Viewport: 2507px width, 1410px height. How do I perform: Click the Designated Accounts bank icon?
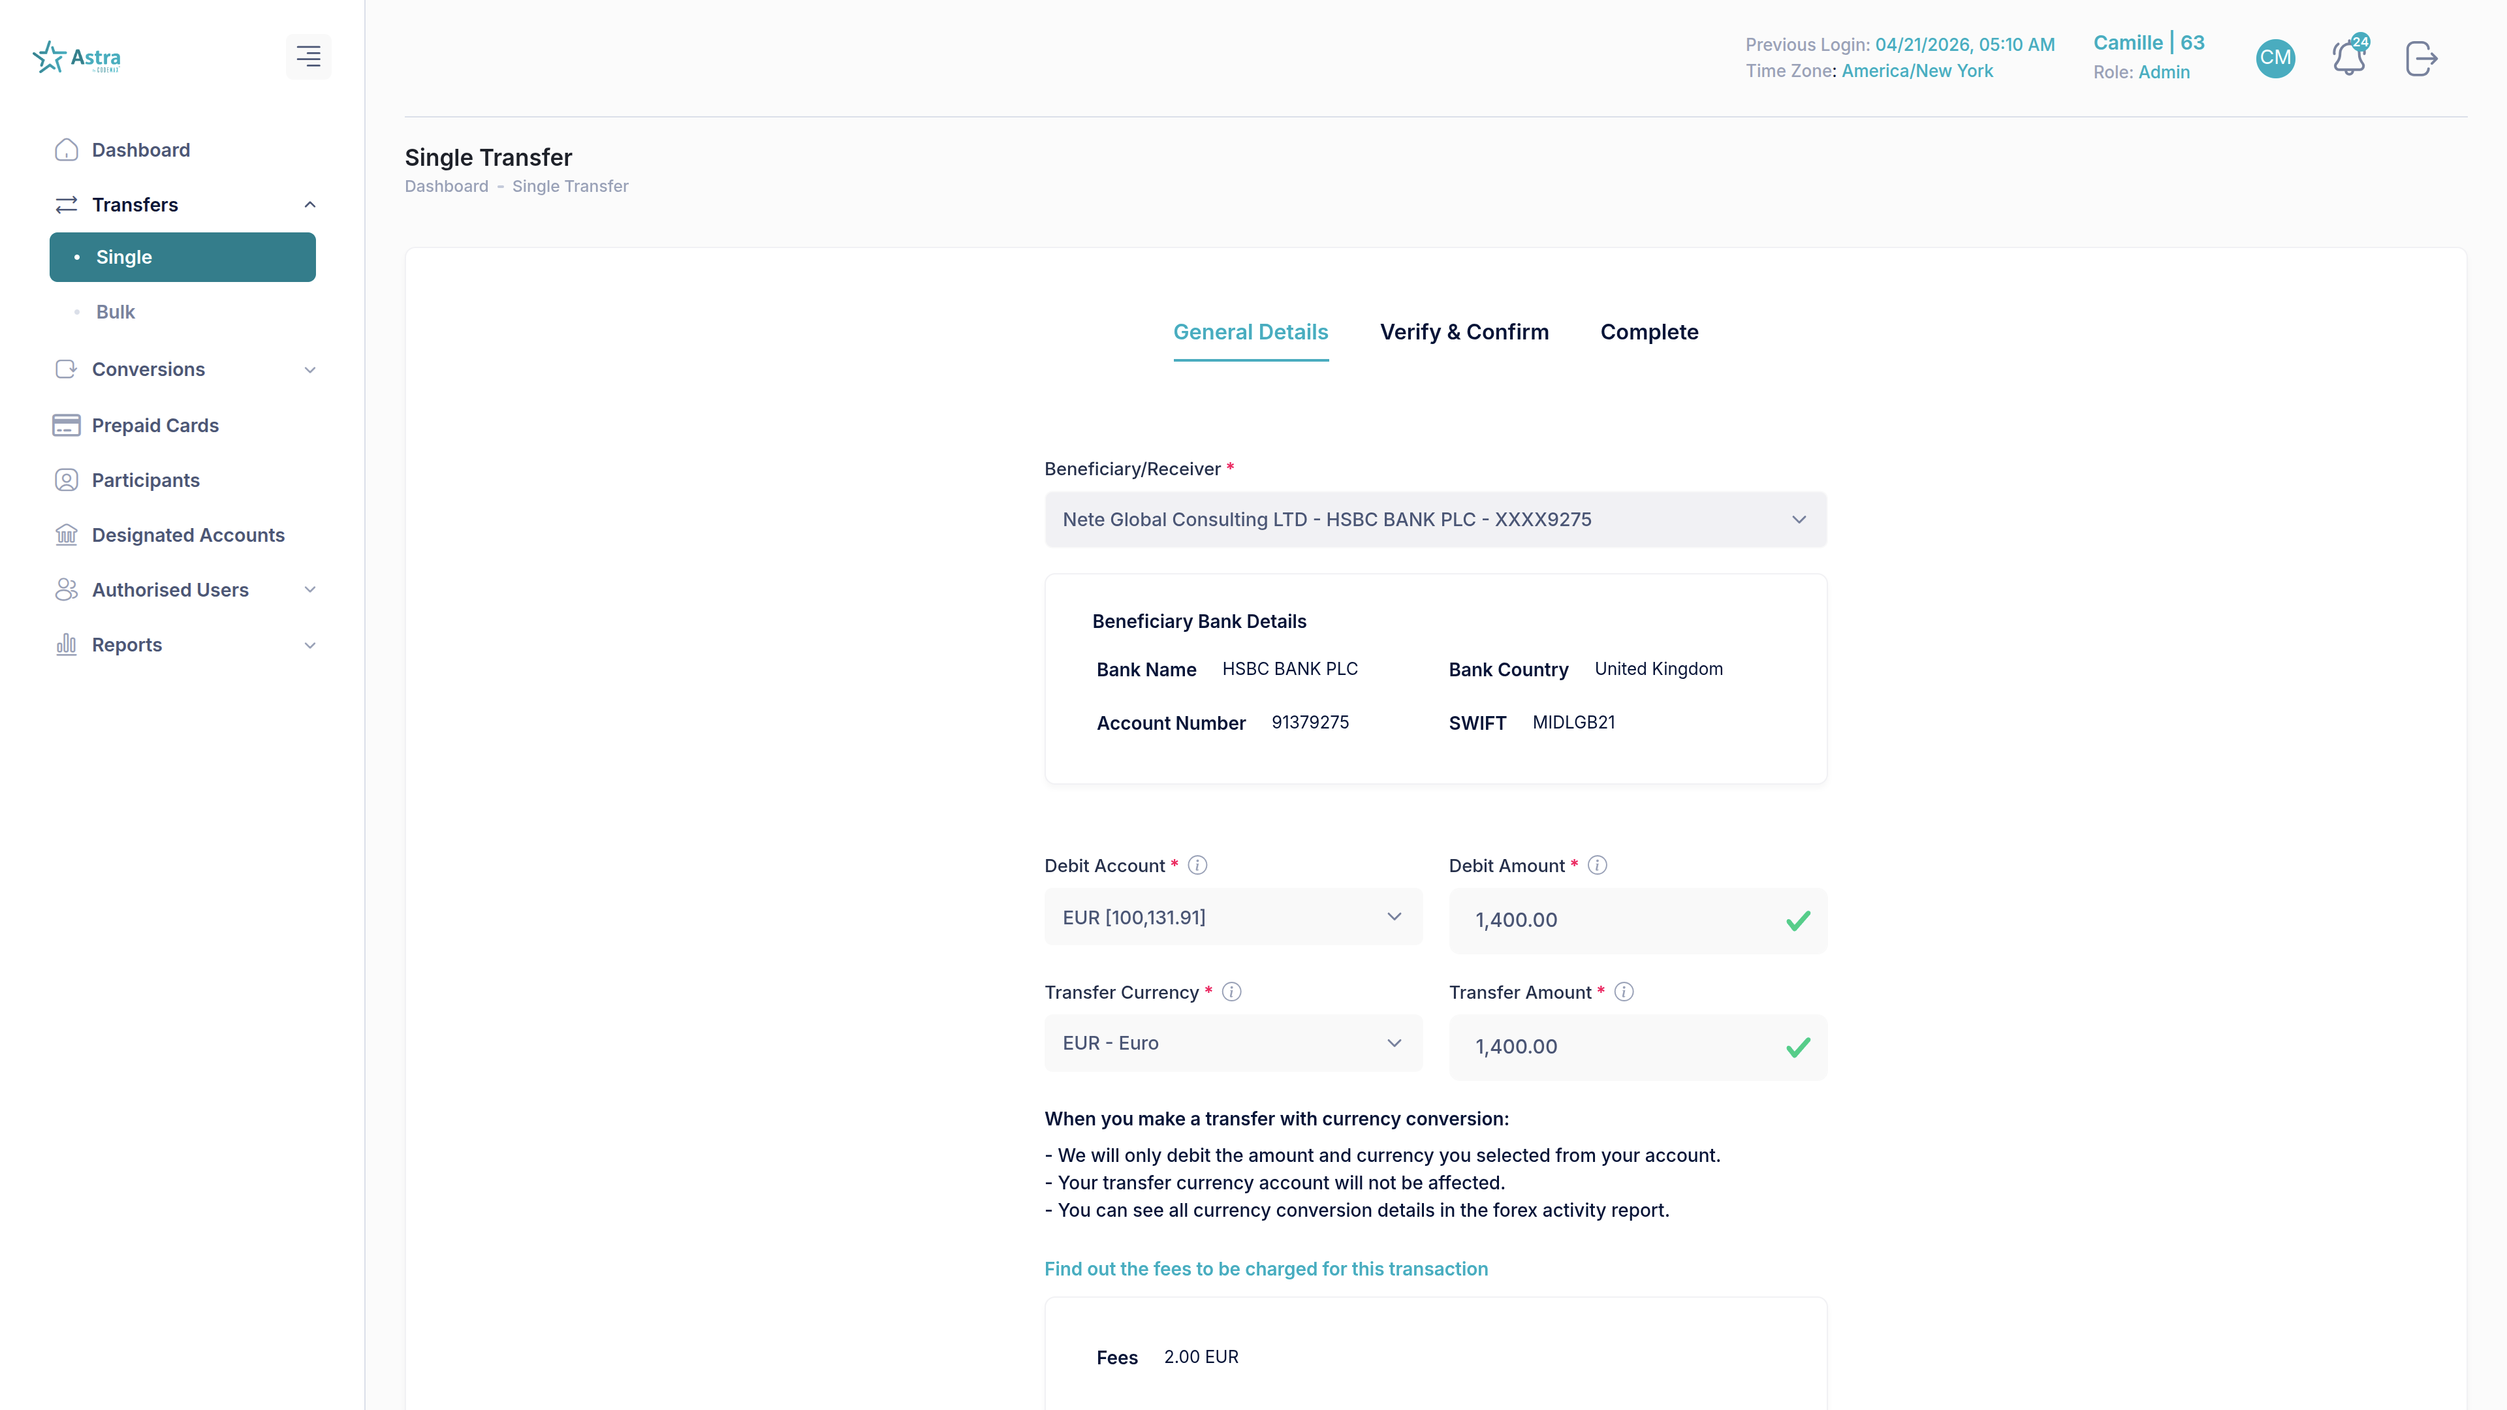click(x=66, y=534)
